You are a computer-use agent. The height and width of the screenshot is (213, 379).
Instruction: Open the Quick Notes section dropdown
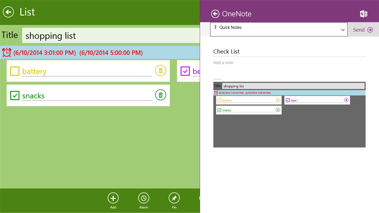click(279, 29)
